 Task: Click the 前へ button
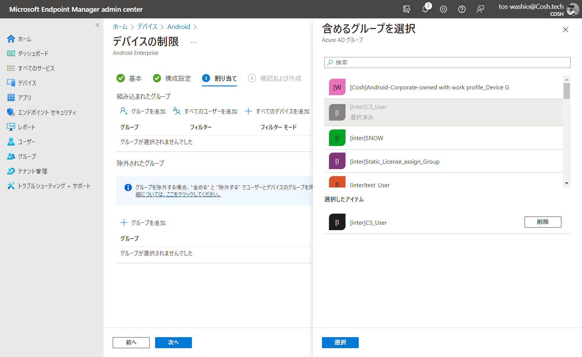click(x=131, y=342)
